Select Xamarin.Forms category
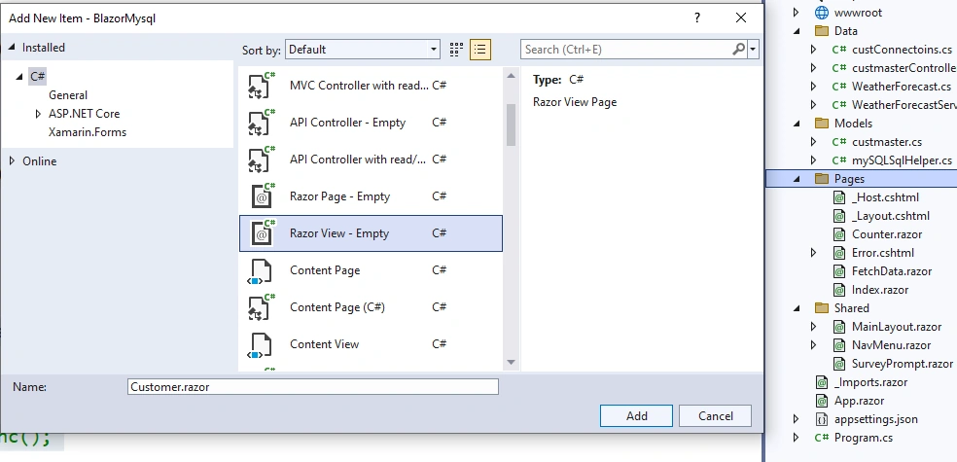 (88, 132)
